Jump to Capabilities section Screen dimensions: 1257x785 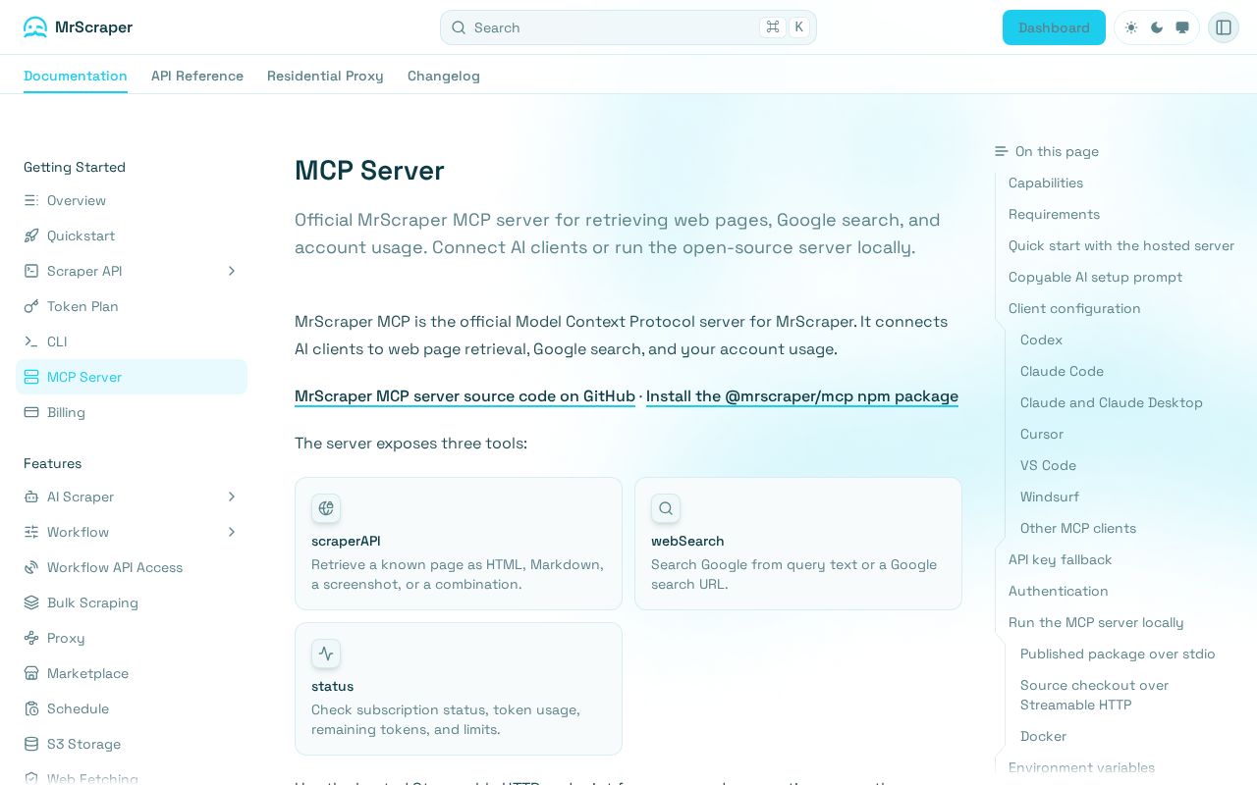[1046, 183]
